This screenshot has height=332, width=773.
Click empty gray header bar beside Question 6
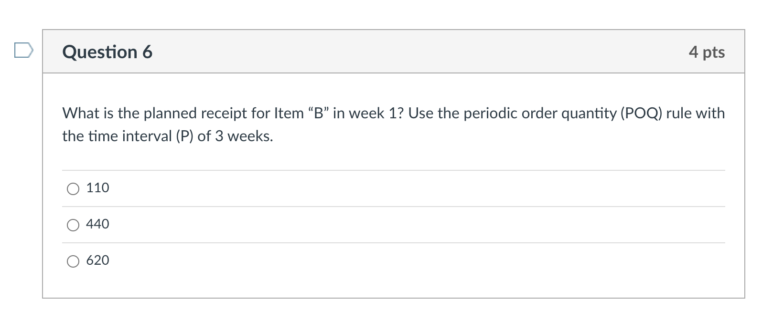click(406, 52)
